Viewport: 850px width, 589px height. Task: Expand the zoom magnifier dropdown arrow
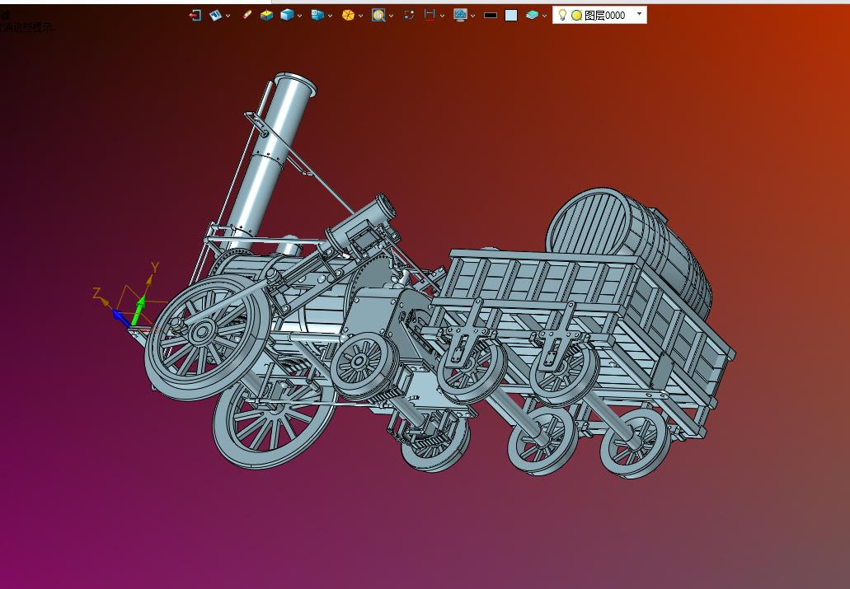(391, 16)
